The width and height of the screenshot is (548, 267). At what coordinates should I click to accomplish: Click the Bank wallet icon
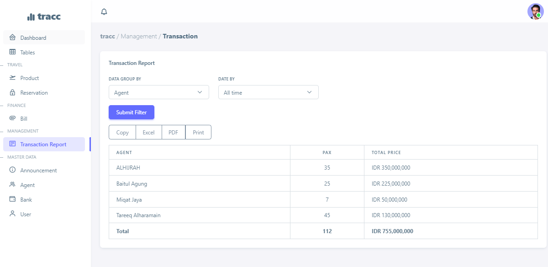tap(12, 199)
